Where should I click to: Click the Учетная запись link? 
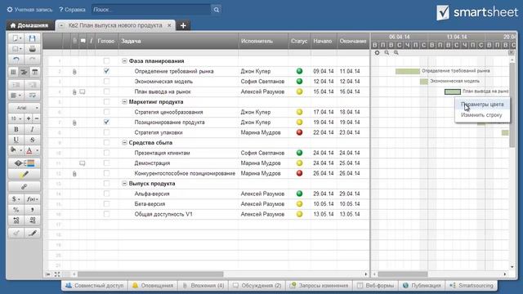tap(29, 10)
